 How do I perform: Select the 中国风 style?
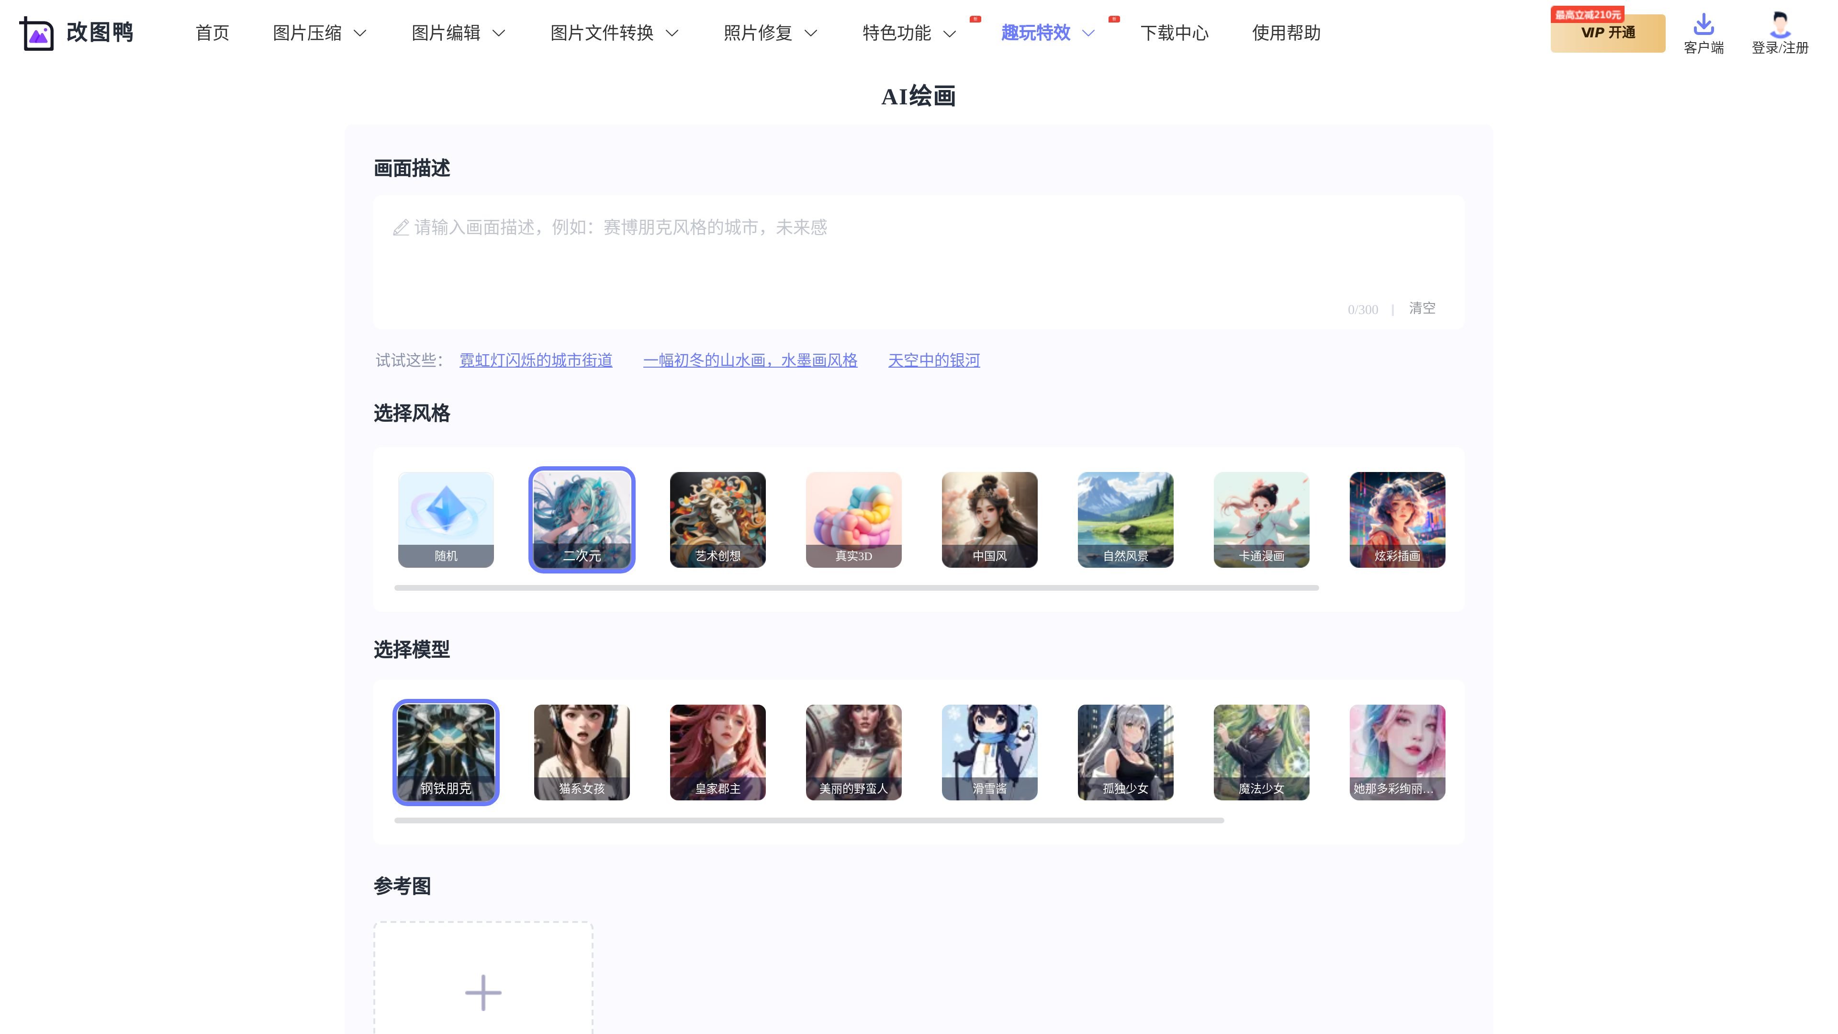pyautogui.click(x=990, y=519)
